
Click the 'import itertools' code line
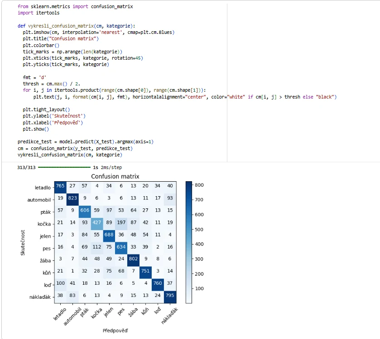click(x=38, y=13)
